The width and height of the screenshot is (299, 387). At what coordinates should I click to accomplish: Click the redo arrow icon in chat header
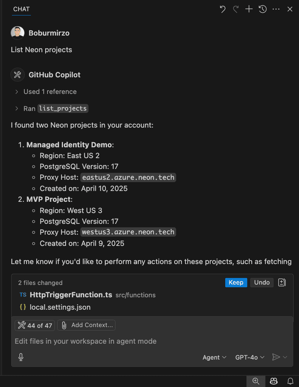236,9
